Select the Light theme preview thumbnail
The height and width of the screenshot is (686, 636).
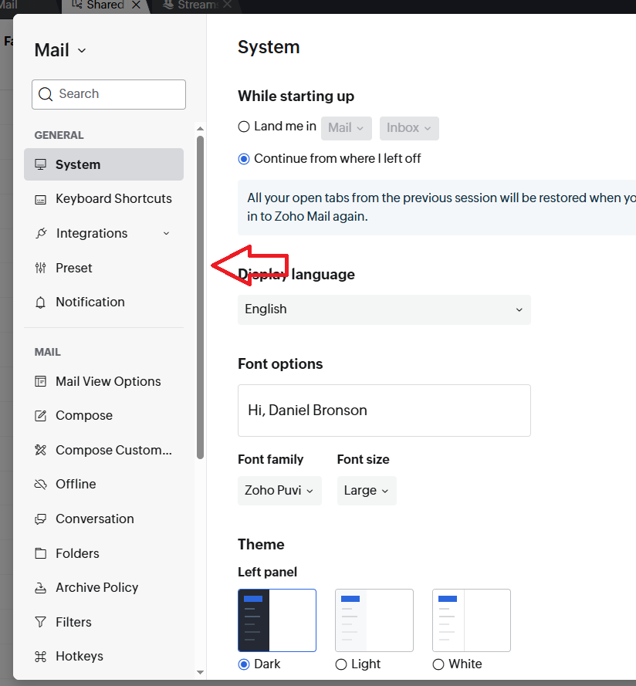(374, 620)
